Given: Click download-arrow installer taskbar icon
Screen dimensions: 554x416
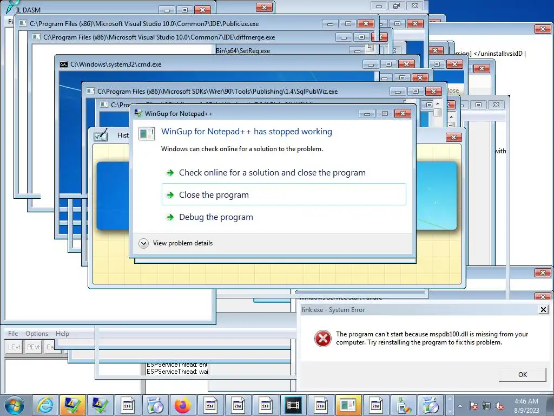Looking at the screenshot, I should point(403,405).
